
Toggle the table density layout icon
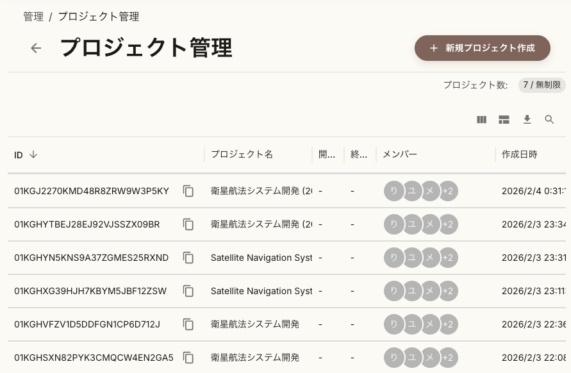(x=504, y=120)
